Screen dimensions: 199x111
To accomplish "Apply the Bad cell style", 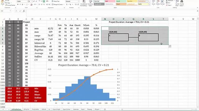I will tap(110, 1).
